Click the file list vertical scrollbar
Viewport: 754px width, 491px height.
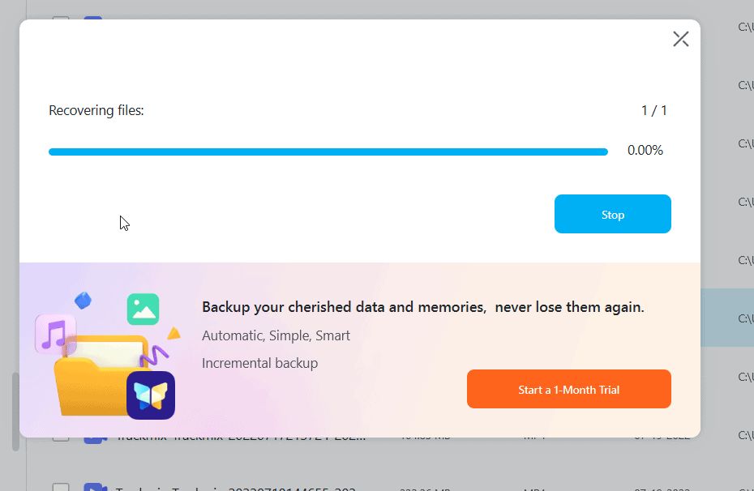tap(15, 409)
